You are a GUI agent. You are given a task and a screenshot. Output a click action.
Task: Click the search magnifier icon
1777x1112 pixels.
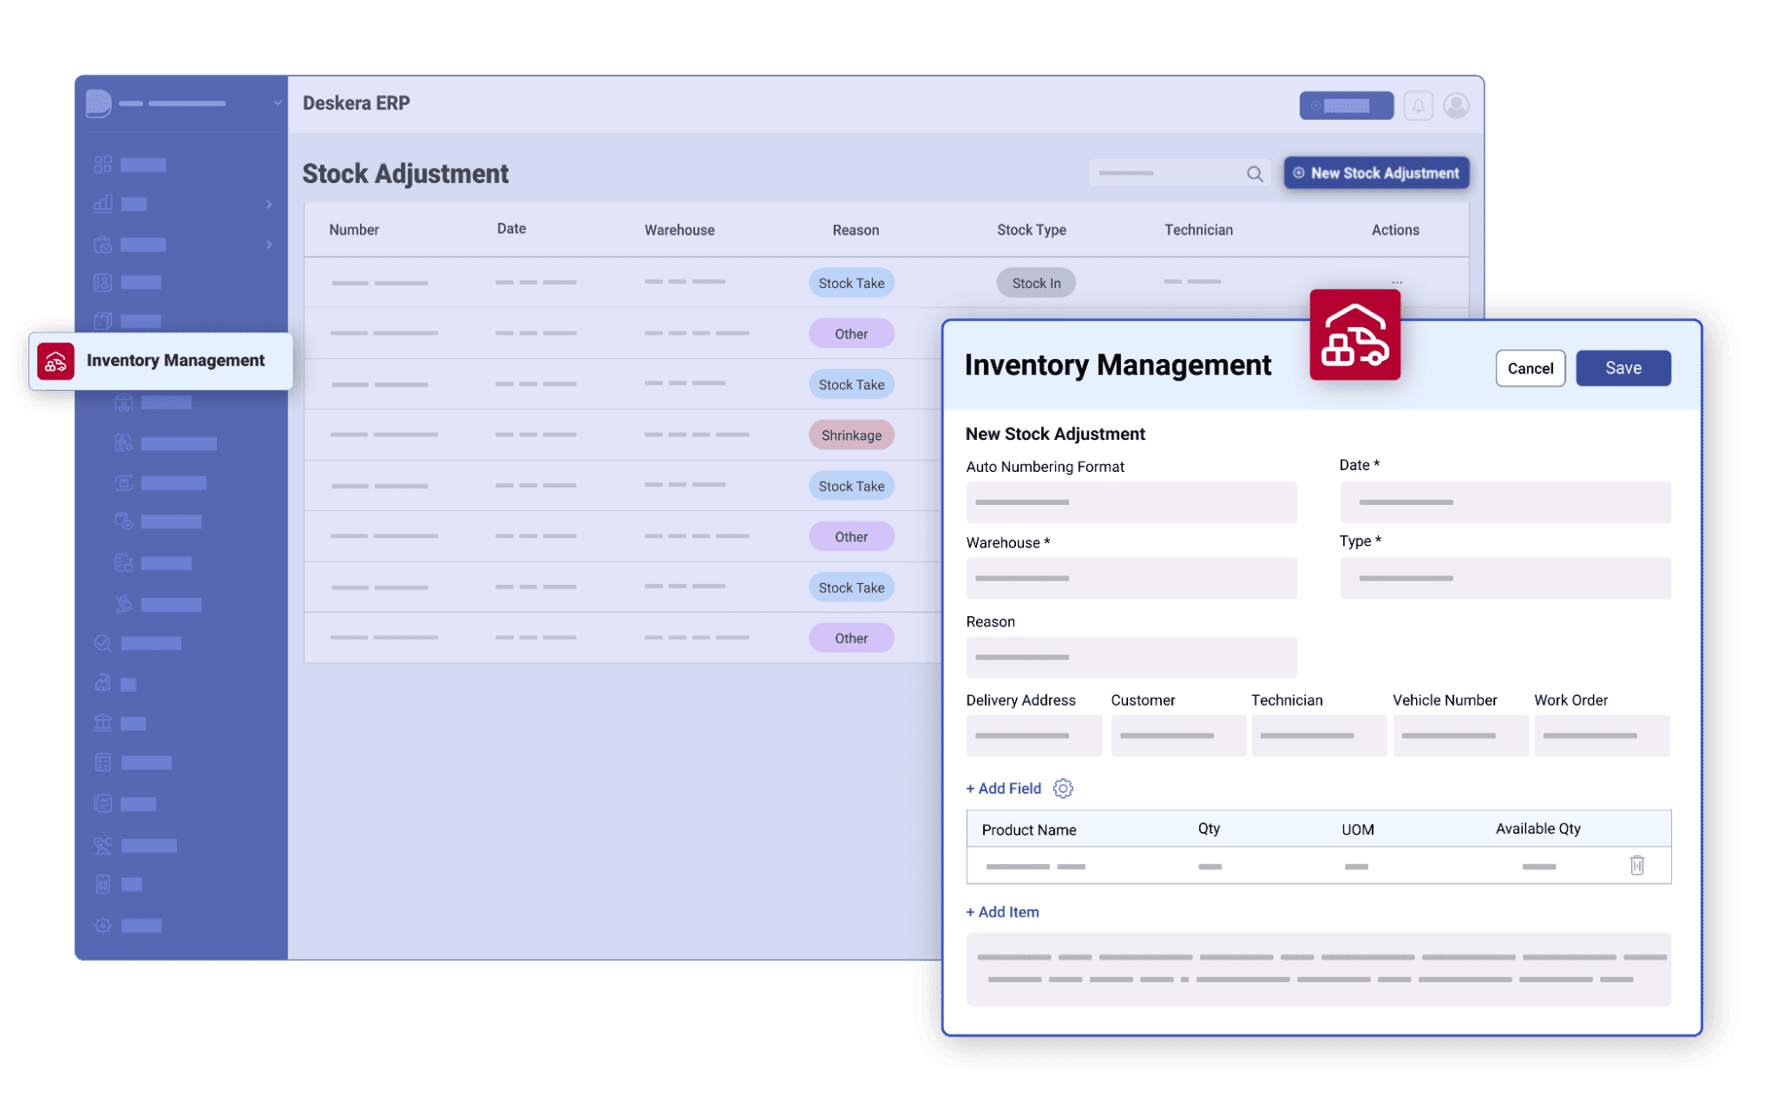1254,174
